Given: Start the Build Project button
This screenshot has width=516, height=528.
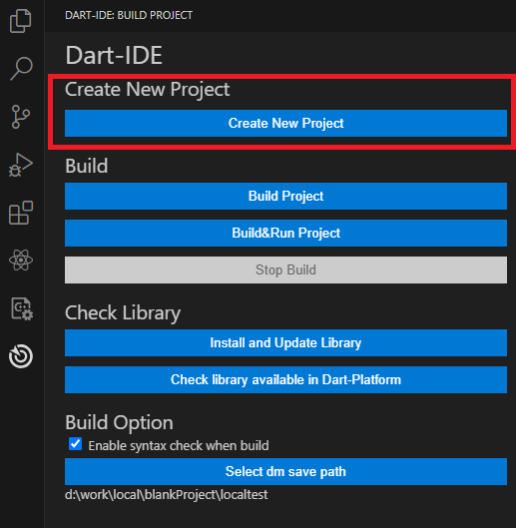Looking at the screenshot, I should [285, 196].
